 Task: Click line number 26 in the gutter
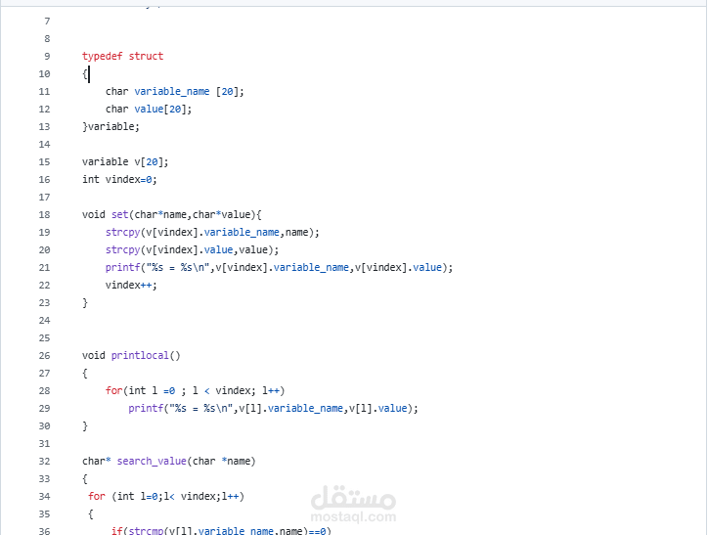tap(44, 356)
